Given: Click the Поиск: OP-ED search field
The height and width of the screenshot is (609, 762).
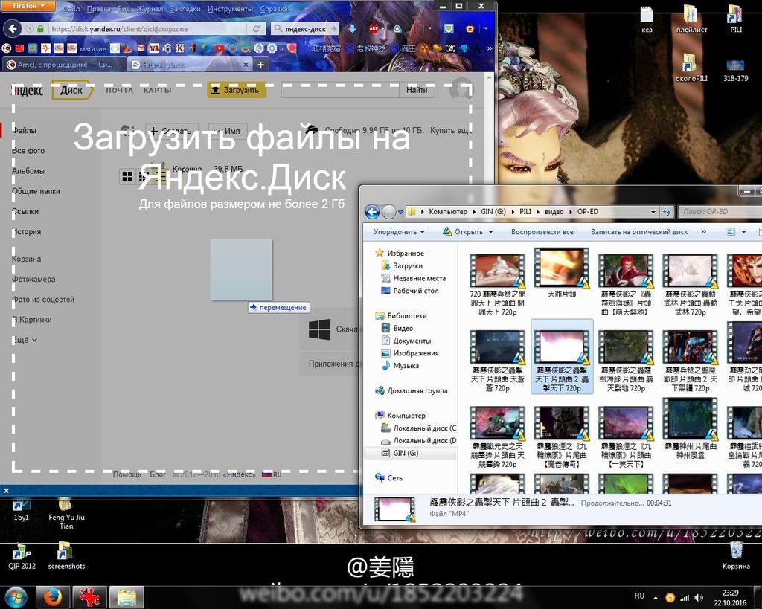Looking at the screenshot, I should (720, 212).
